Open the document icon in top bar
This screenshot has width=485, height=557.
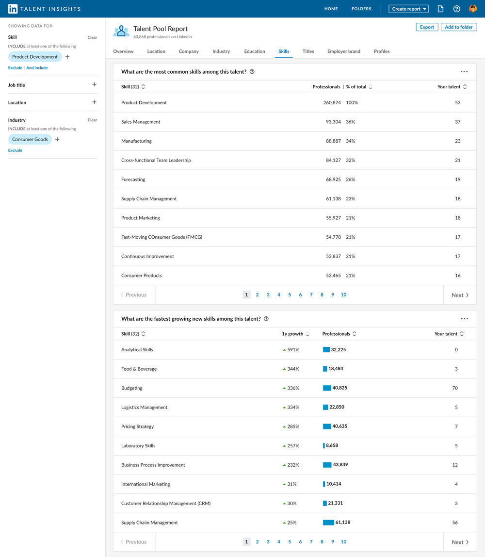[440, 9]
